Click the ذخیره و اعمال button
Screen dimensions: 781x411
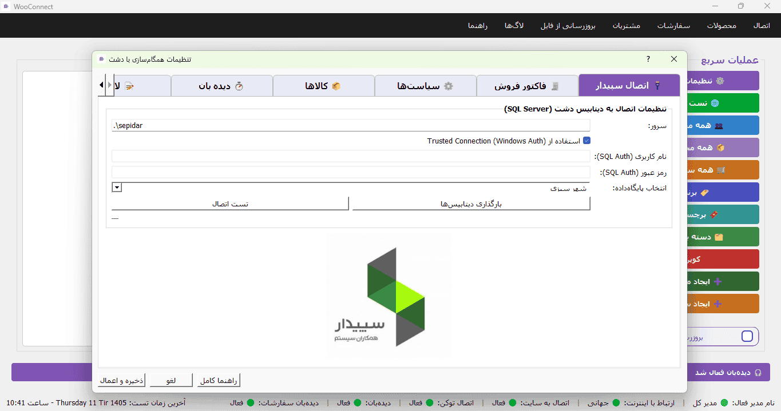coord(122,381)
